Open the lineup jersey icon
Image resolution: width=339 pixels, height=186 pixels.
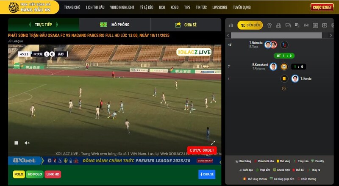(270, 25)
